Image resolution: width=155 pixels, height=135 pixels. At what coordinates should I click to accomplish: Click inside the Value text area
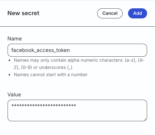point(77,110)
